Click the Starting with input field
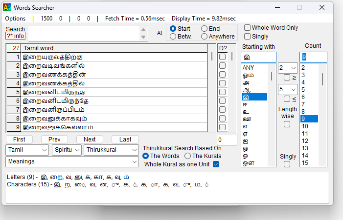This screenshot has width=343, height=220. 258,58
